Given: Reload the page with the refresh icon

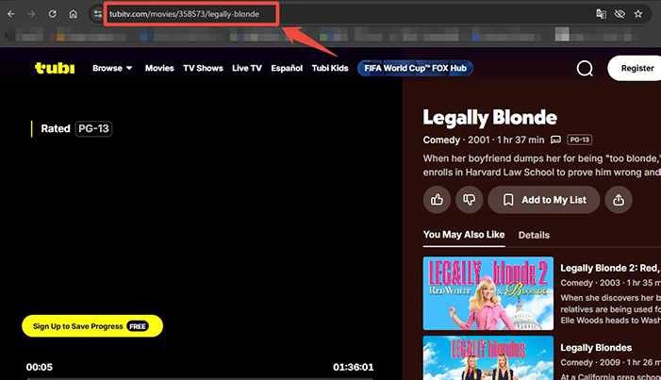Looking at the screenshot, I should pos(52,14).
